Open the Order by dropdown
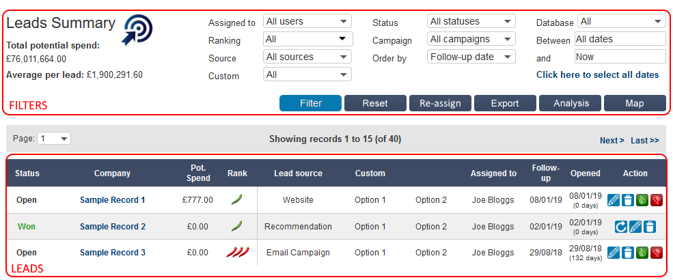Screen dimensions: 673x280 tap(471, 57)
